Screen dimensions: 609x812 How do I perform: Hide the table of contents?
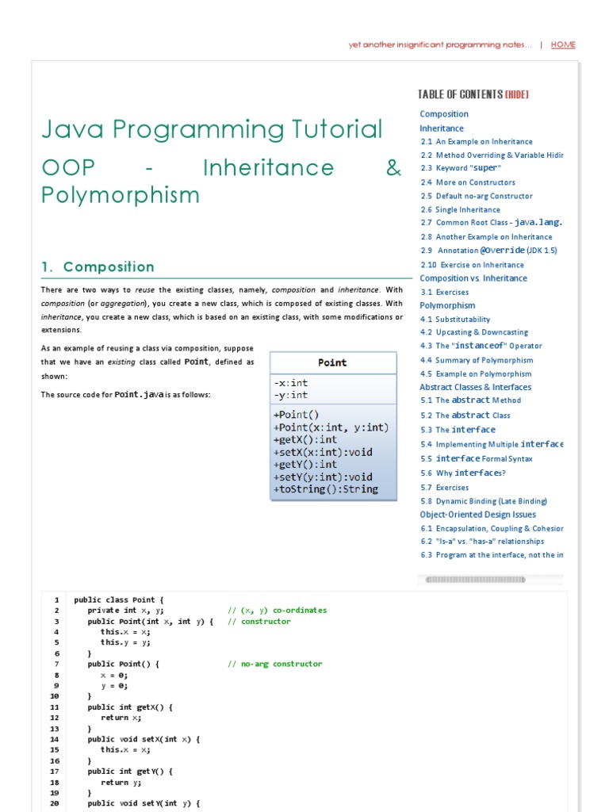[517, 94]
